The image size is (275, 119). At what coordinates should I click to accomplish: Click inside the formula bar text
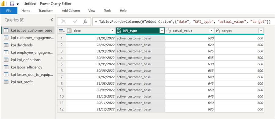pos(183,22)
